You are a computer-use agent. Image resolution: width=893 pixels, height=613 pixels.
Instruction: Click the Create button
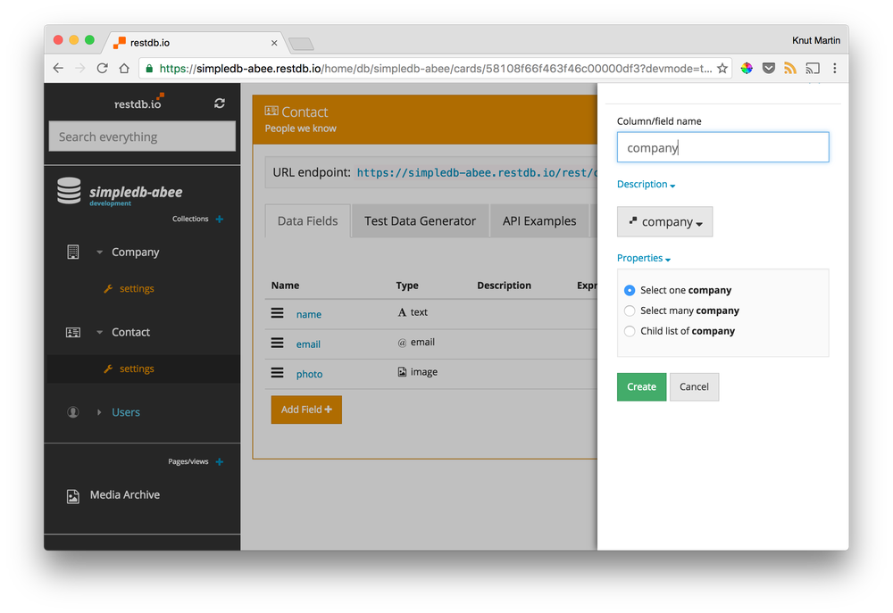[641, 386]
